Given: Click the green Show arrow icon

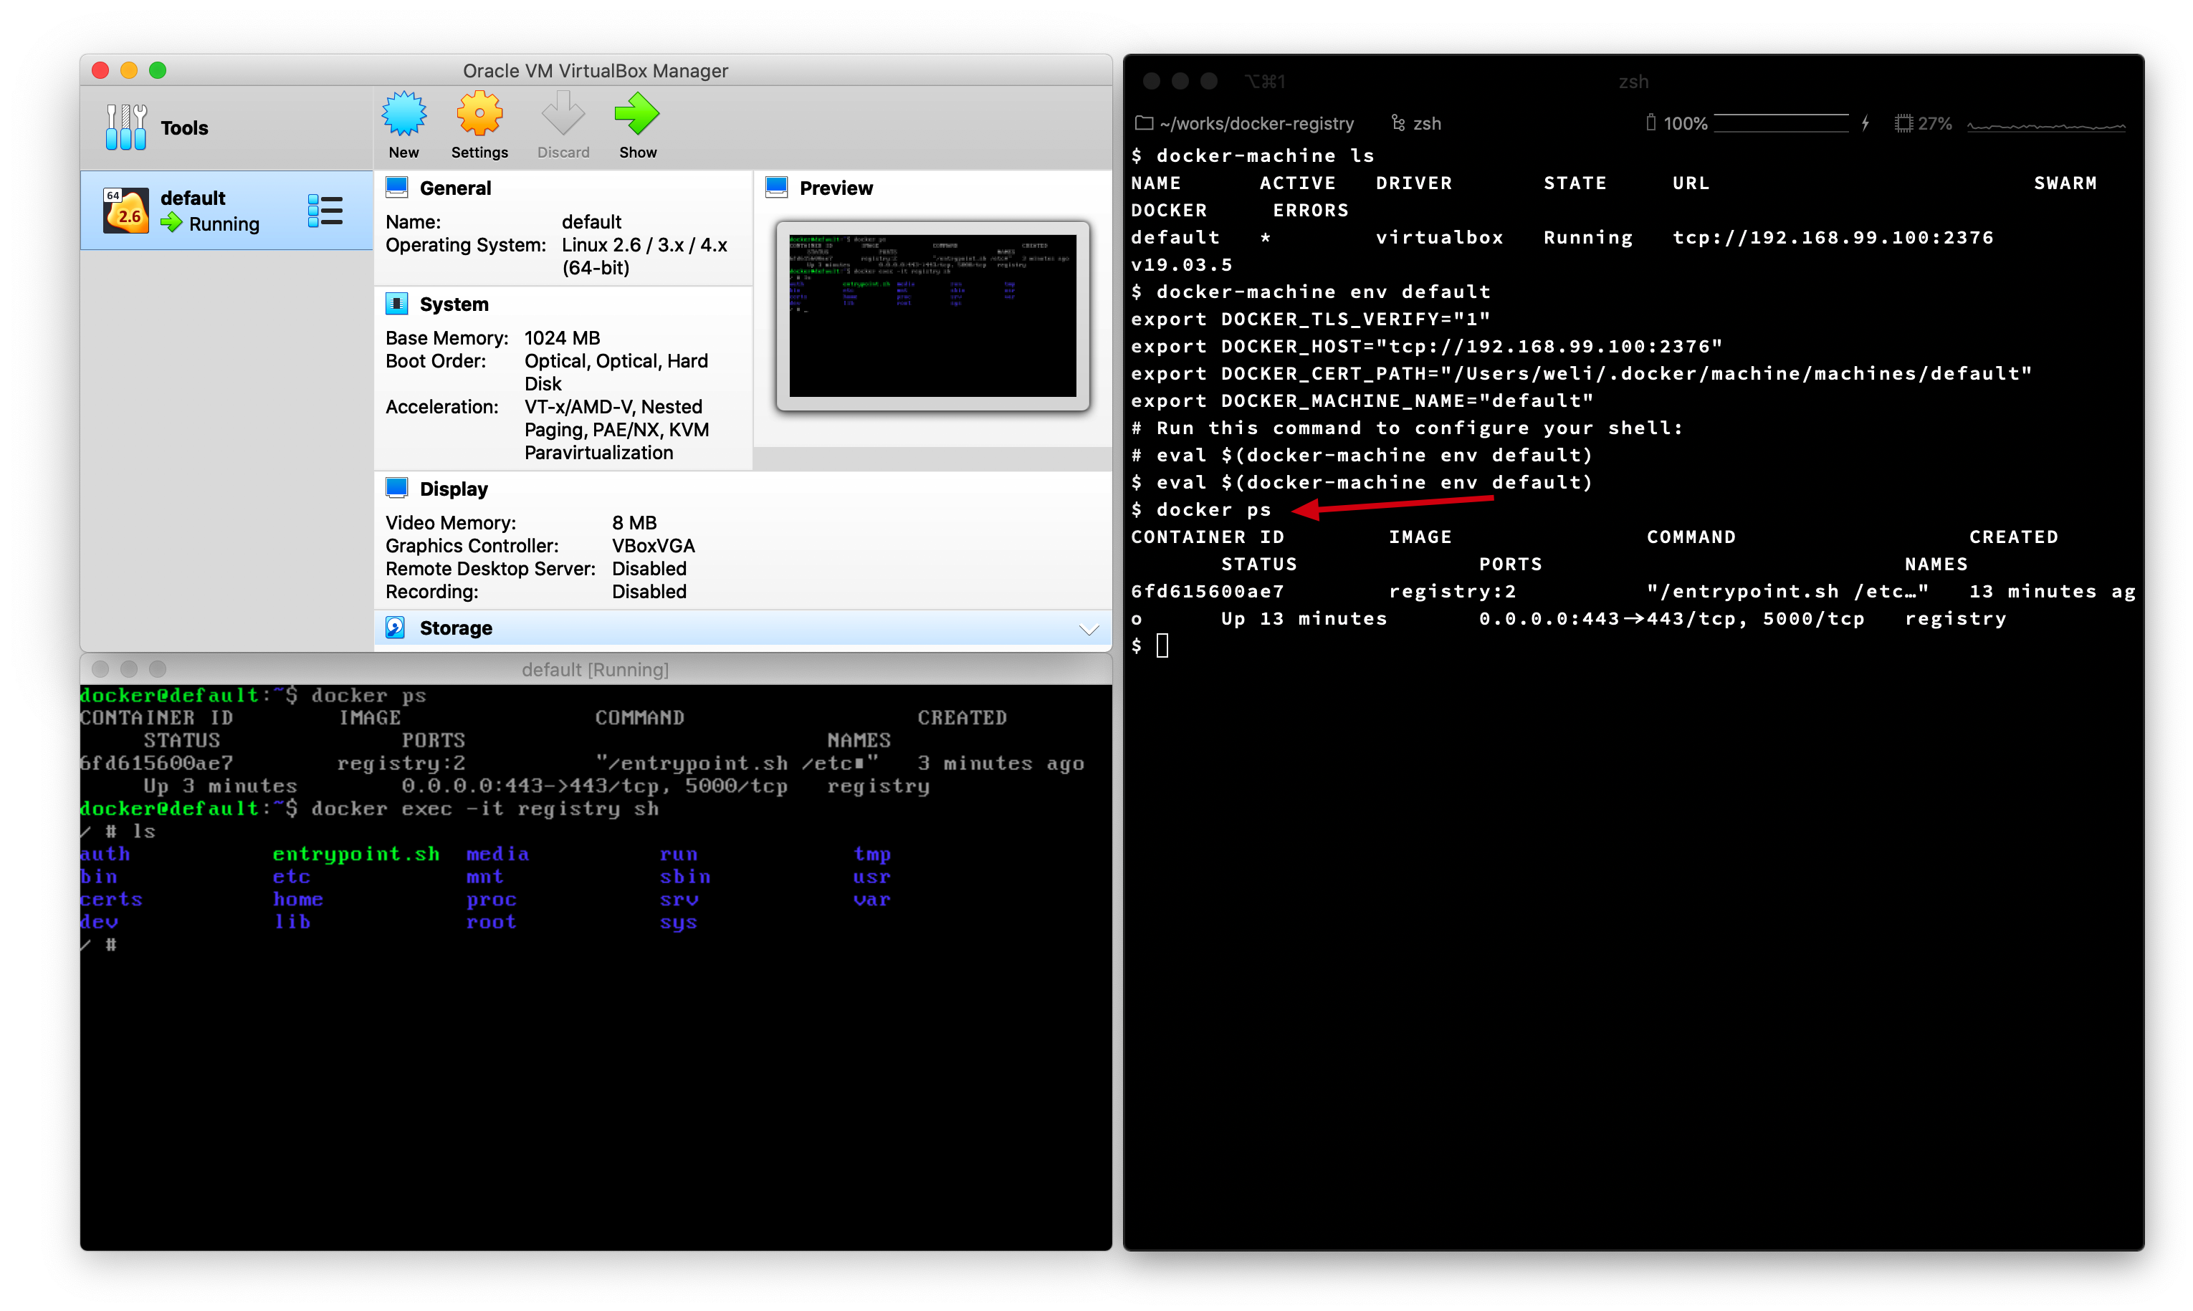Looking at the screenshot, I should [x=637, y=115].
